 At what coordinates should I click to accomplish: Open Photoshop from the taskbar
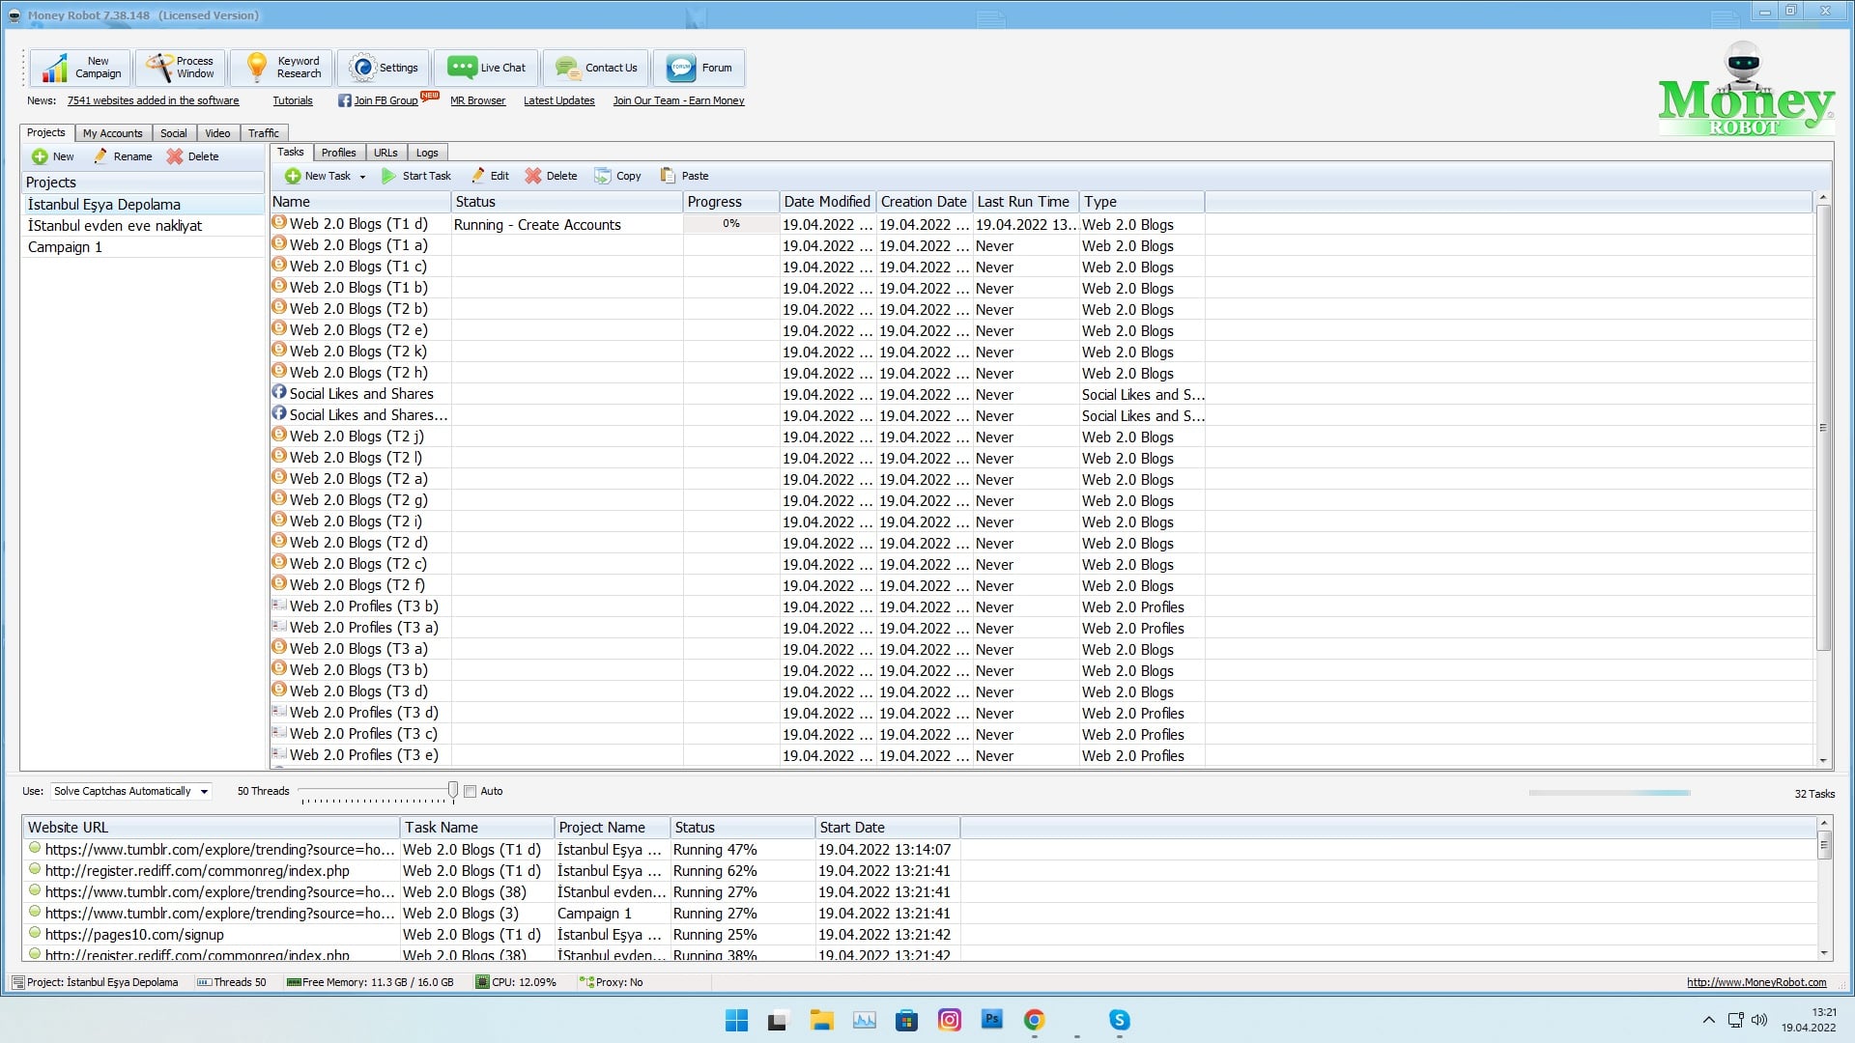992,1020
